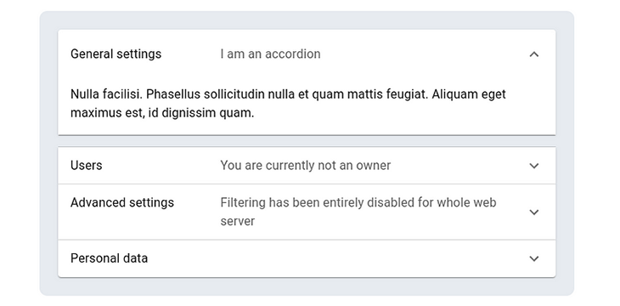Click the 'maximus est, id dignissim quam' line

coord(162,113)
